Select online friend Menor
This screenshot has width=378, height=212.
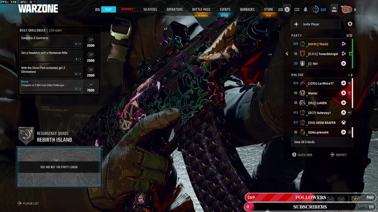click(321, 93)
